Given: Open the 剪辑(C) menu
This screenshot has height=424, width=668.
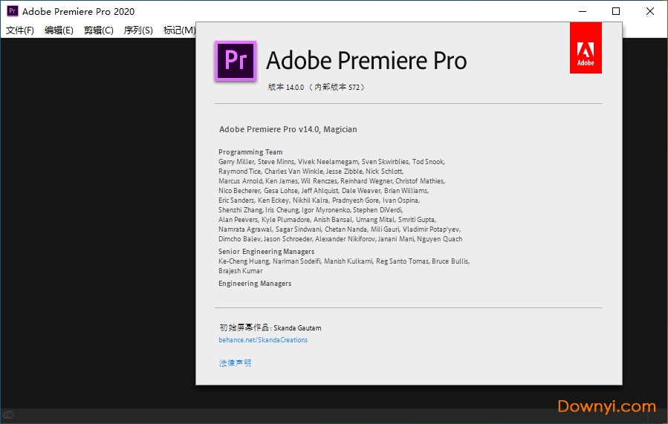Looking at the screenshot, I should pyautogui.click(x=99, y=30).
